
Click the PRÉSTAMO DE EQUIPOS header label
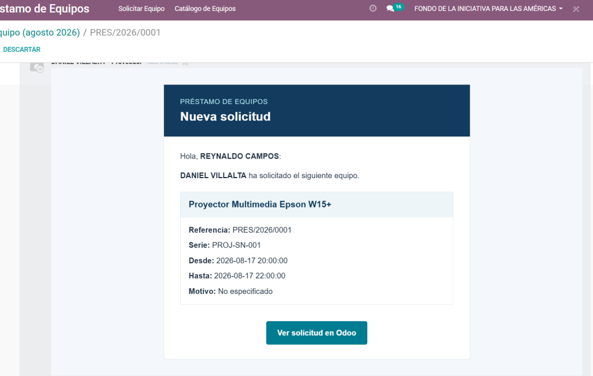point(224,102)
